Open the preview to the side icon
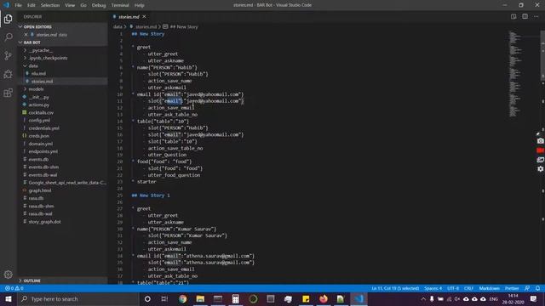 click(513, 16)
